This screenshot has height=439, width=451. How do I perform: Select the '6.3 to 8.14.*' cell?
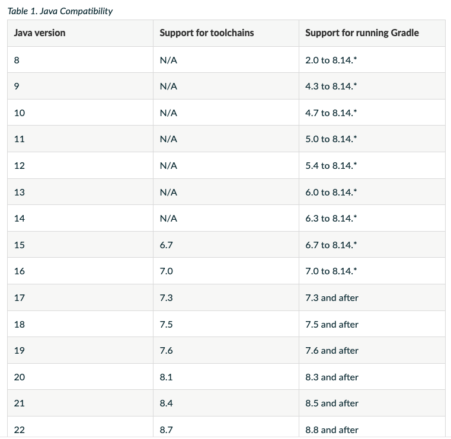(x=331, y=219)
